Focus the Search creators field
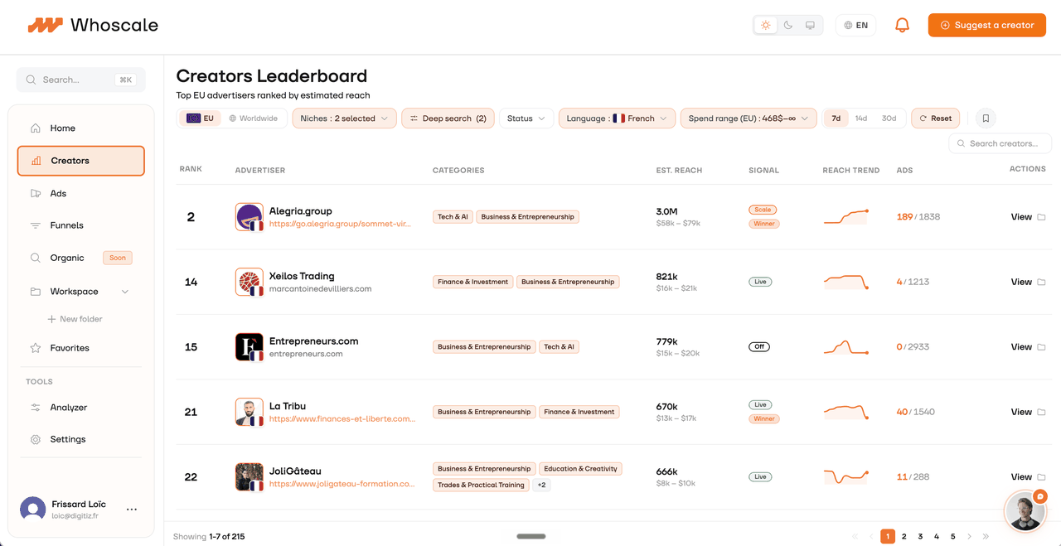The image size is (1061, 546). point(1000,143)
